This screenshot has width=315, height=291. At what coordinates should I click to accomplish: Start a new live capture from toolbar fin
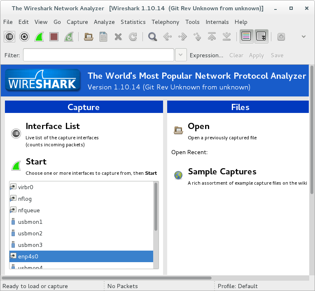point(39,37)
